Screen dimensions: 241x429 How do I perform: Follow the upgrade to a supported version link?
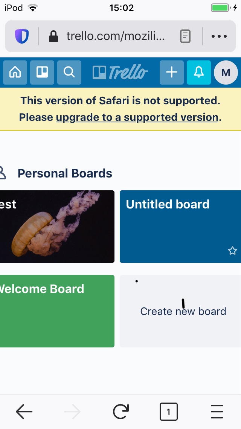[137, 117]
